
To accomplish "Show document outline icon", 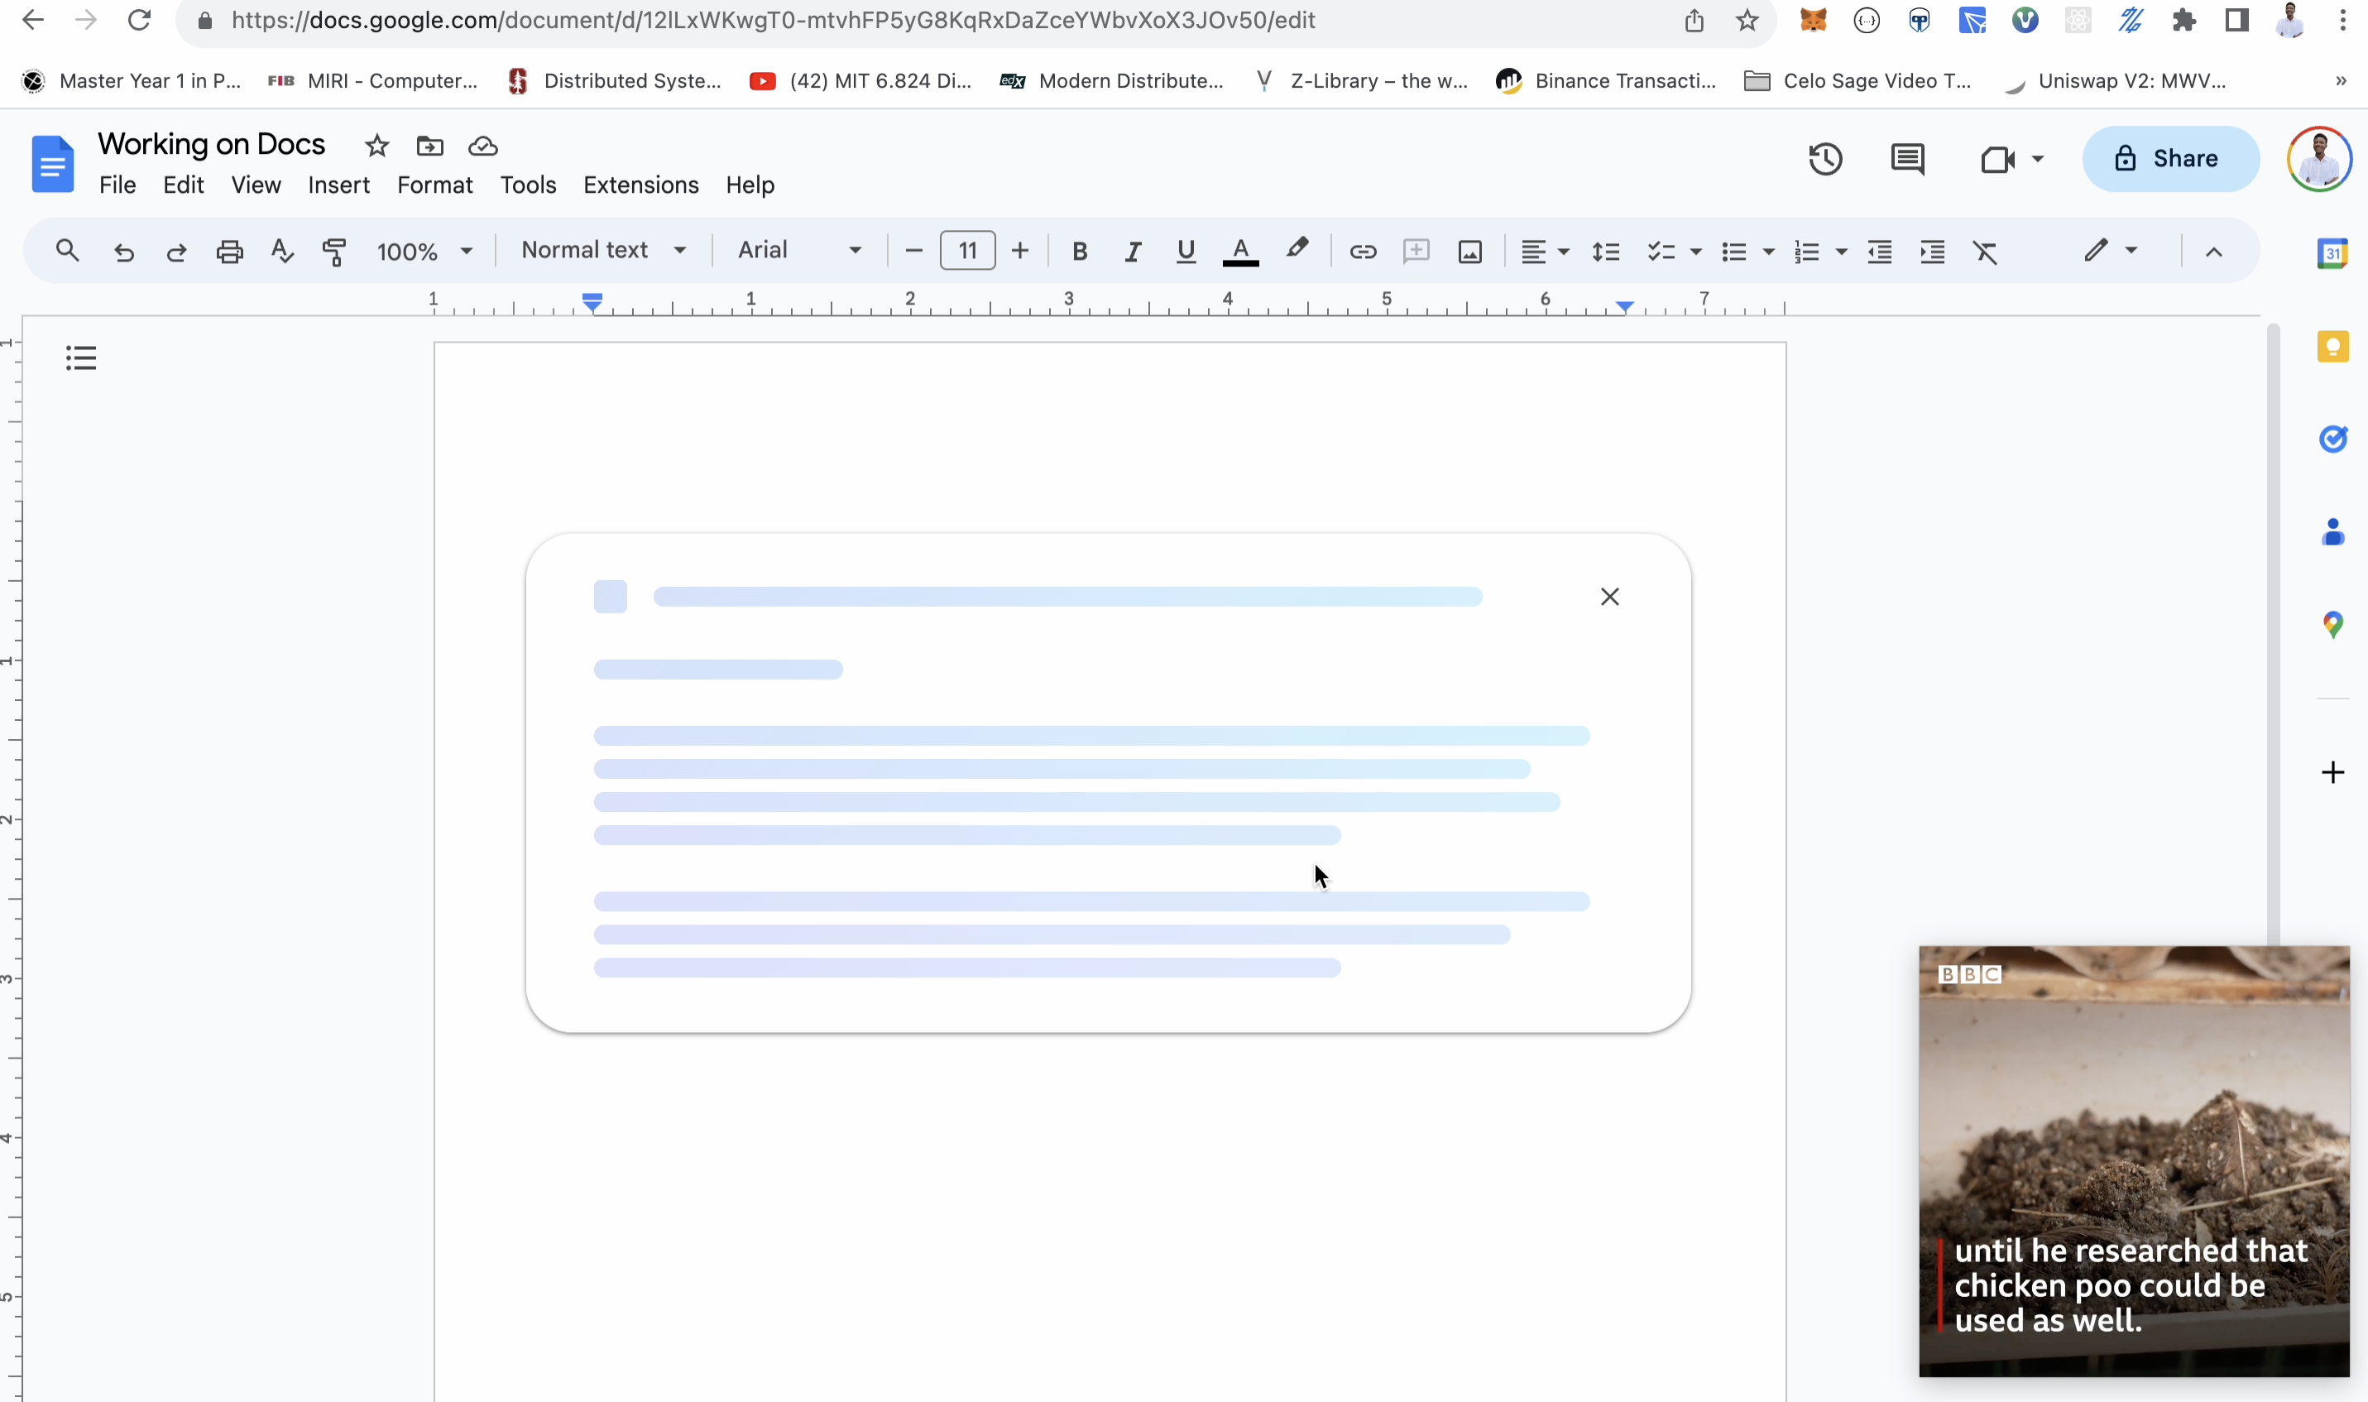I will (81, 358).
